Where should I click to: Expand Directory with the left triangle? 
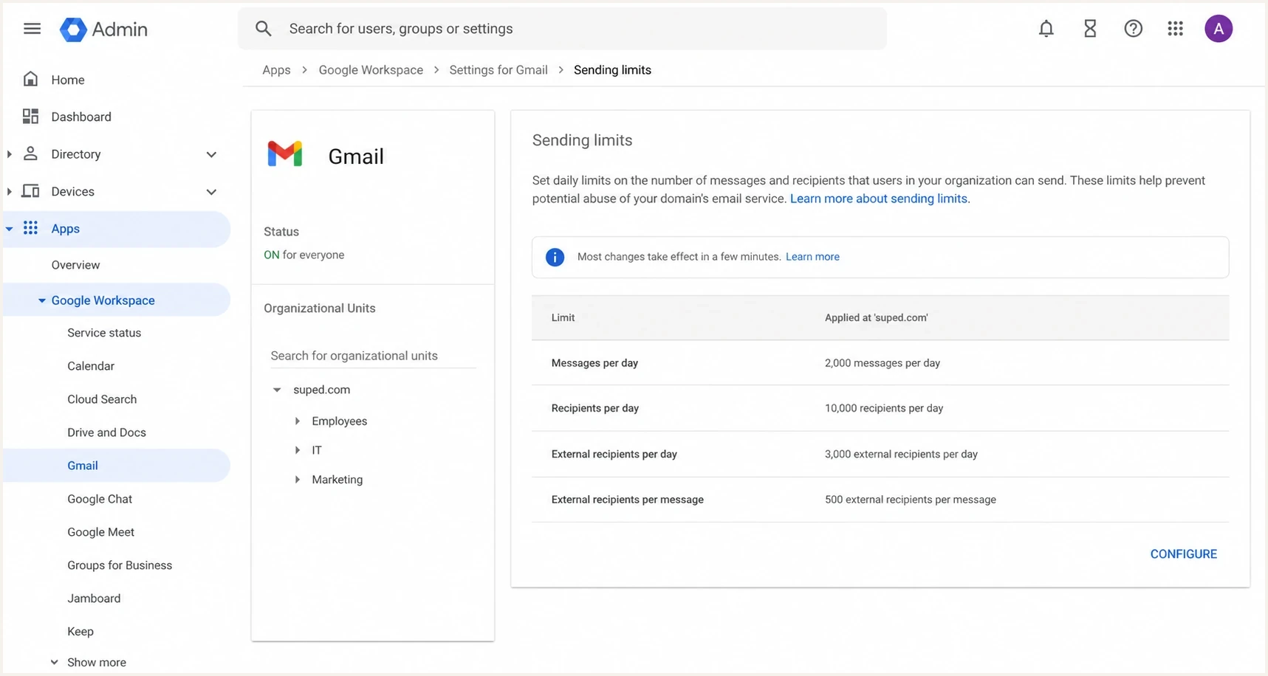(9, 154)
